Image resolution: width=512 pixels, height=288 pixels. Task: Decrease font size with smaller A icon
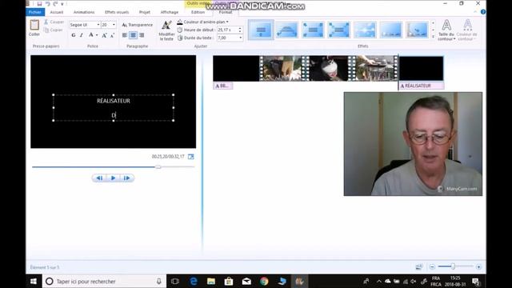click(112, 35)
